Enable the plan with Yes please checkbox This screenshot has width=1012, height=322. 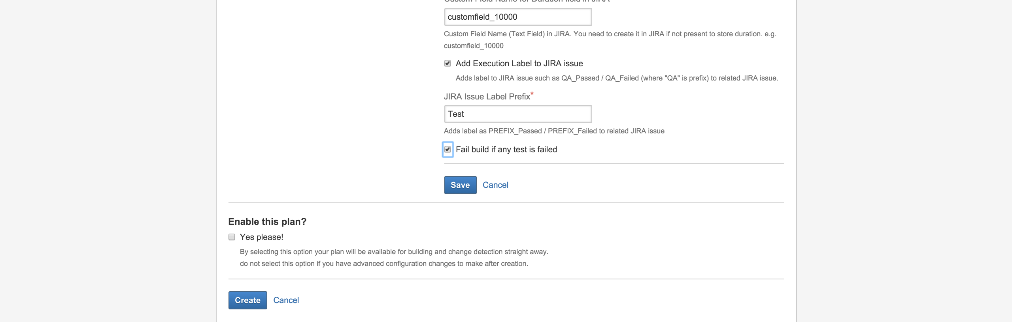pos(232,237)
